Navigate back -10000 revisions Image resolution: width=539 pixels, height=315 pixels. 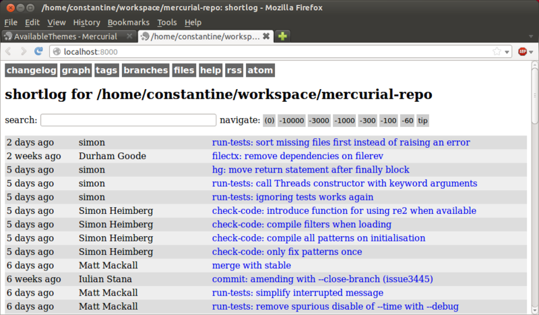(x=292, y=121)
